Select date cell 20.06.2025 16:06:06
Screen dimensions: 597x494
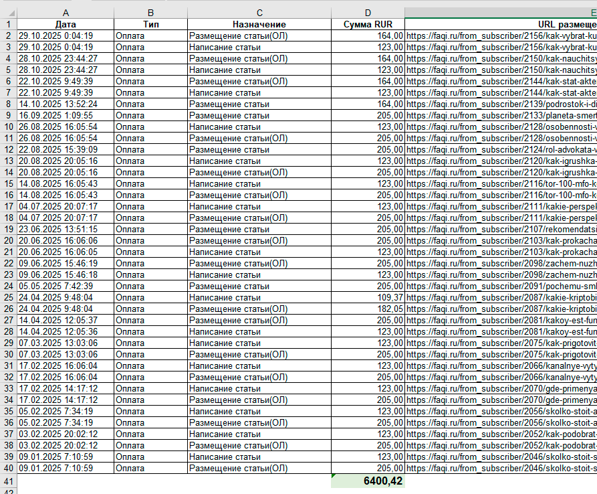point(66,240)
